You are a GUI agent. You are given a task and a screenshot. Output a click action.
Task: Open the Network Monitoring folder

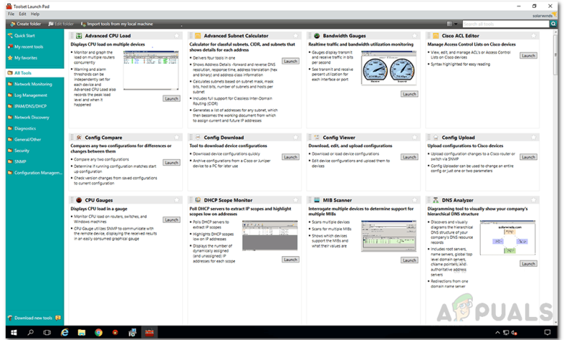point(35,84)
